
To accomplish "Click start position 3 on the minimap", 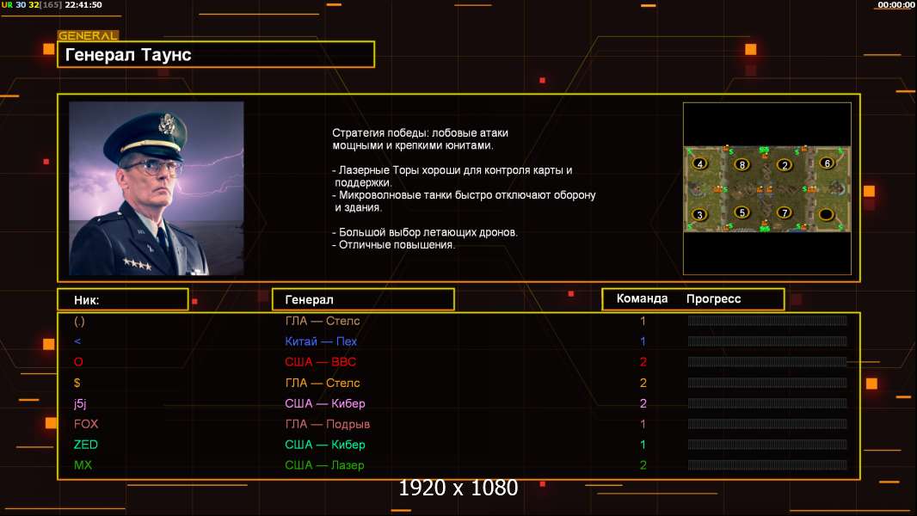I will (x=699, y=214).
